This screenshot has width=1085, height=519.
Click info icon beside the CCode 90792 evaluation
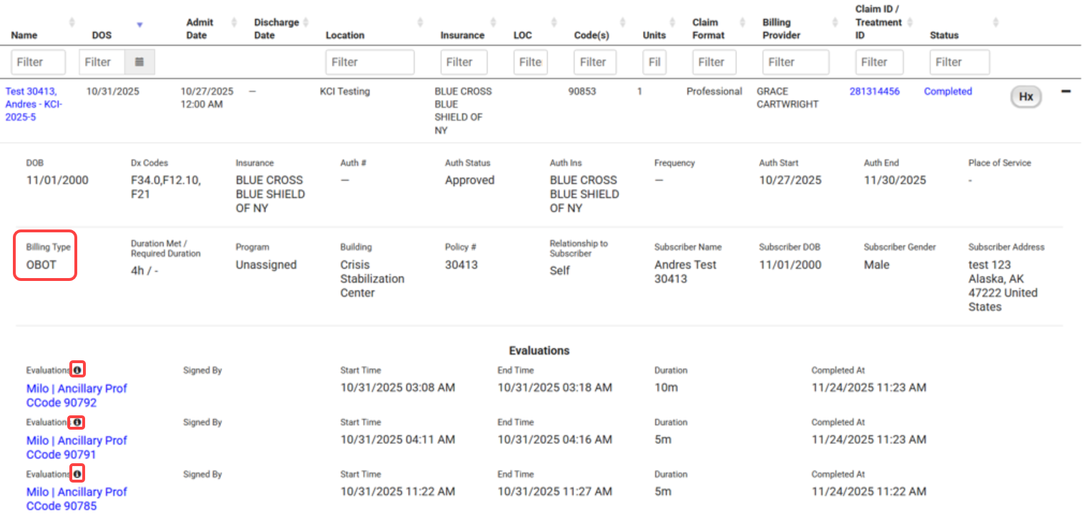point(78,370)
